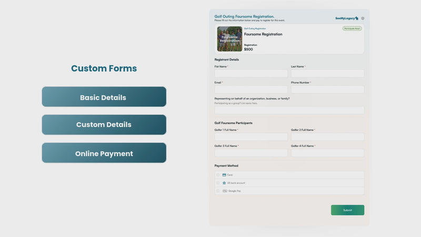
Task: Click the SeeMyLegacy logo
Action: [347, 18]
